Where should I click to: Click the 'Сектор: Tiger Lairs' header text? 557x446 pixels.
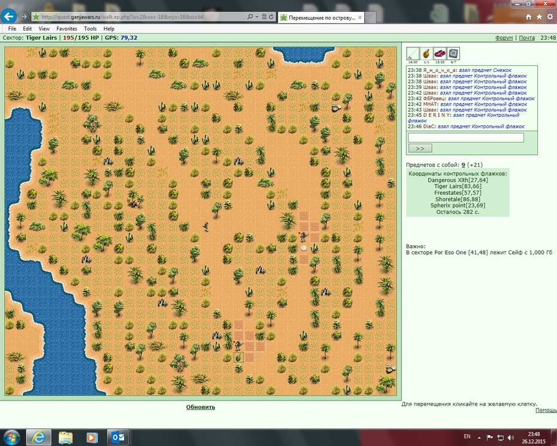click(x=29, y=38)
